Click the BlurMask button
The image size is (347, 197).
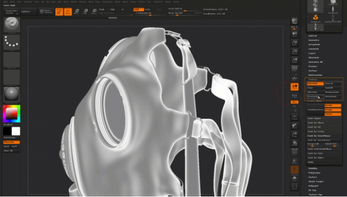tap(315, 92)
